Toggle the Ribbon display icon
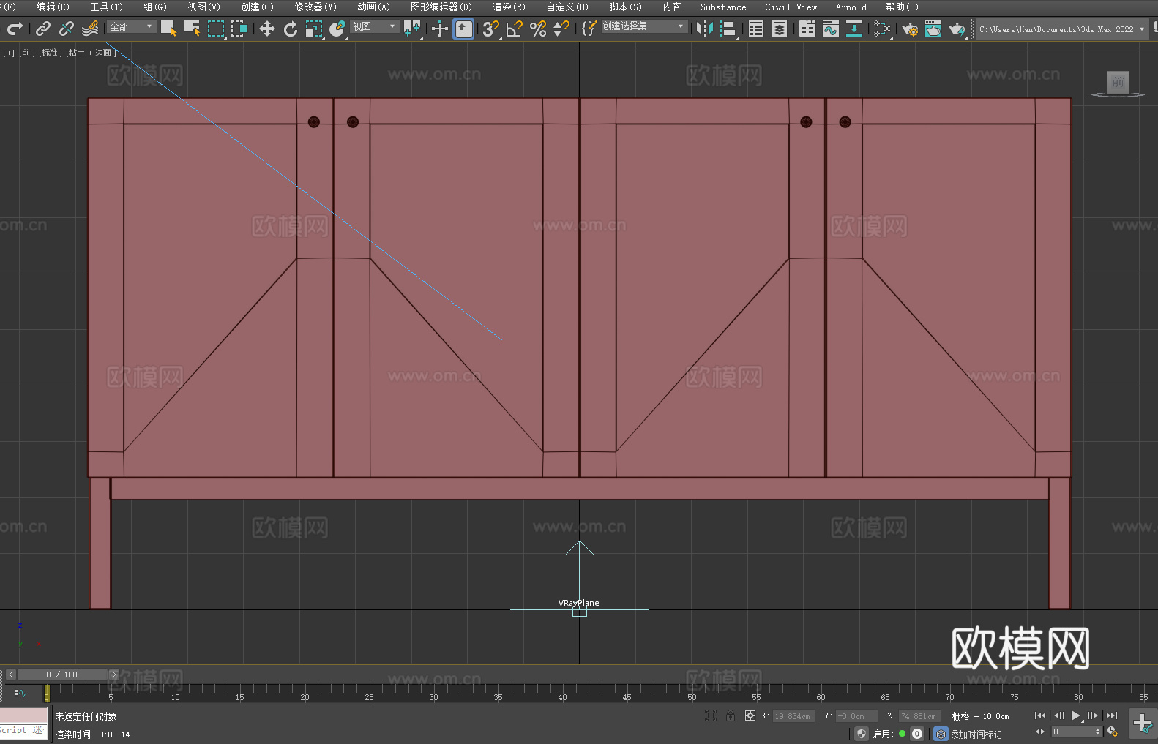 [807, 29]
